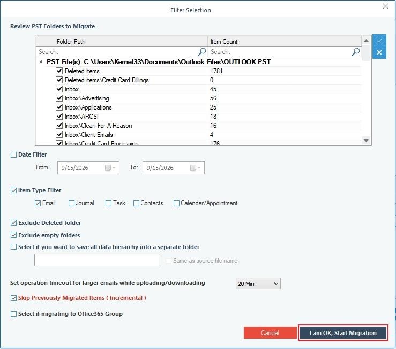
Task: Click the red Cancel button
Action: point(270,333)
